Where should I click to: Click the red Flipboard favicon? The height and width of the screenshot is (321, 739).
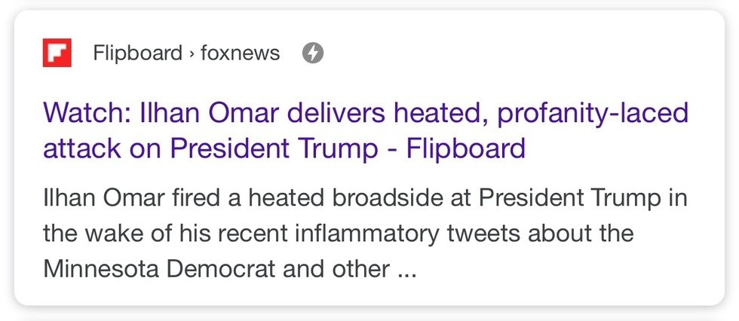[57, 53]
